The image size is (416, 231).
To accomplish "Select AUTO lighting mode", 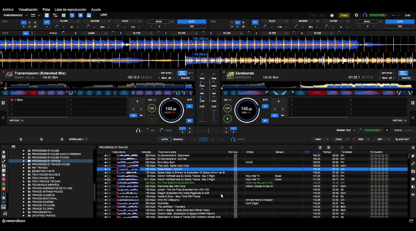I will (164, 139).
